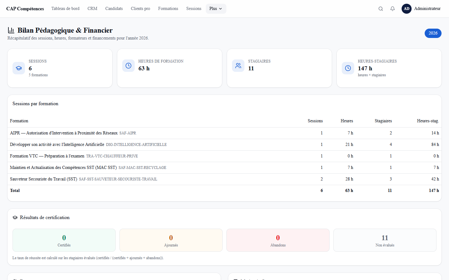Select the Sauveteur Secouriste du Travail row
Image resolution: width=449 pixels, height=280 pixels.
click(x=224, y=179)
